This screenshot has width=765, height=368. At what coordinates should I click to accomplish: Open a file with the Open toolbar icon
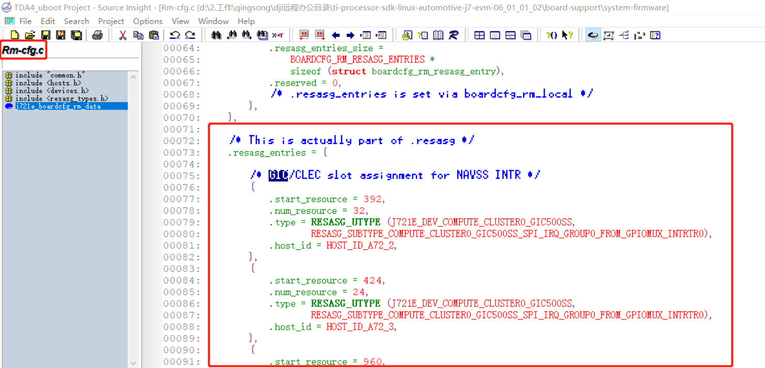(x=29, y=35)
